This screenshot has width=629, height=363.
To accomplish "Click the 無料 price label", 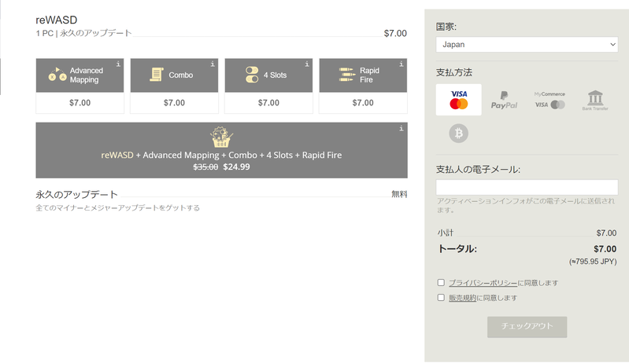I will [x=399, y=194].
